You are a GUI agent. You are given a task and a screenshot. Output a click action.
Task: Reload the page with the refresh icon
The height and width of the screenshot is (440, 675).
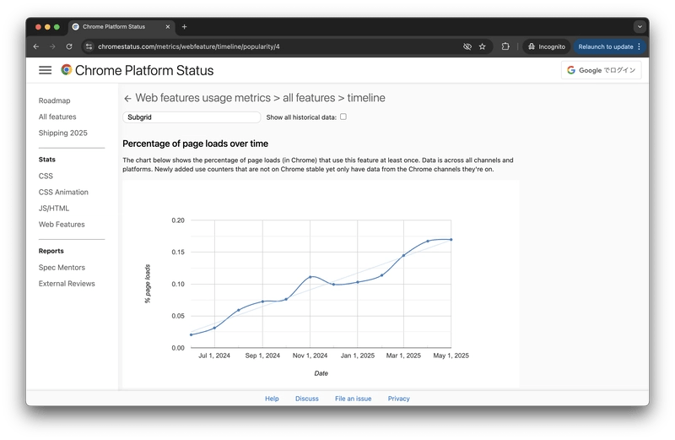[69, 46]
